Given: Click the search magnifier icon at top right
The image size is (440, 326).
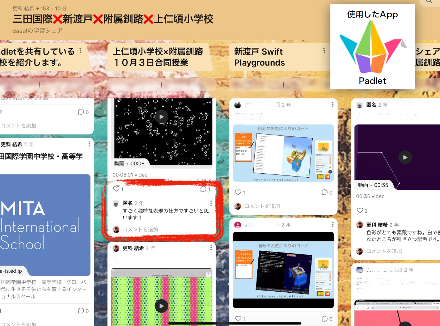Looking at the screenshot, I should click(x=429, y=2).
